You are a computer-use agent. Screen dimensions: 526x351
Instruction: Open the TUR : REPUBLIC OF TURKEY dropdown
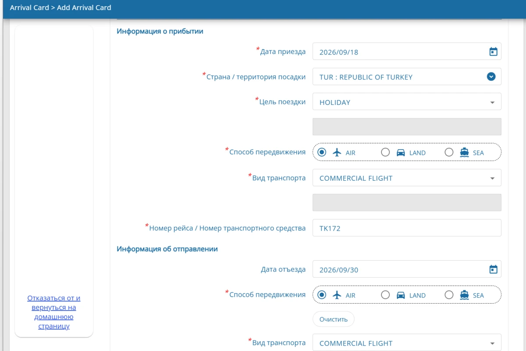click(x=407, y=77)
